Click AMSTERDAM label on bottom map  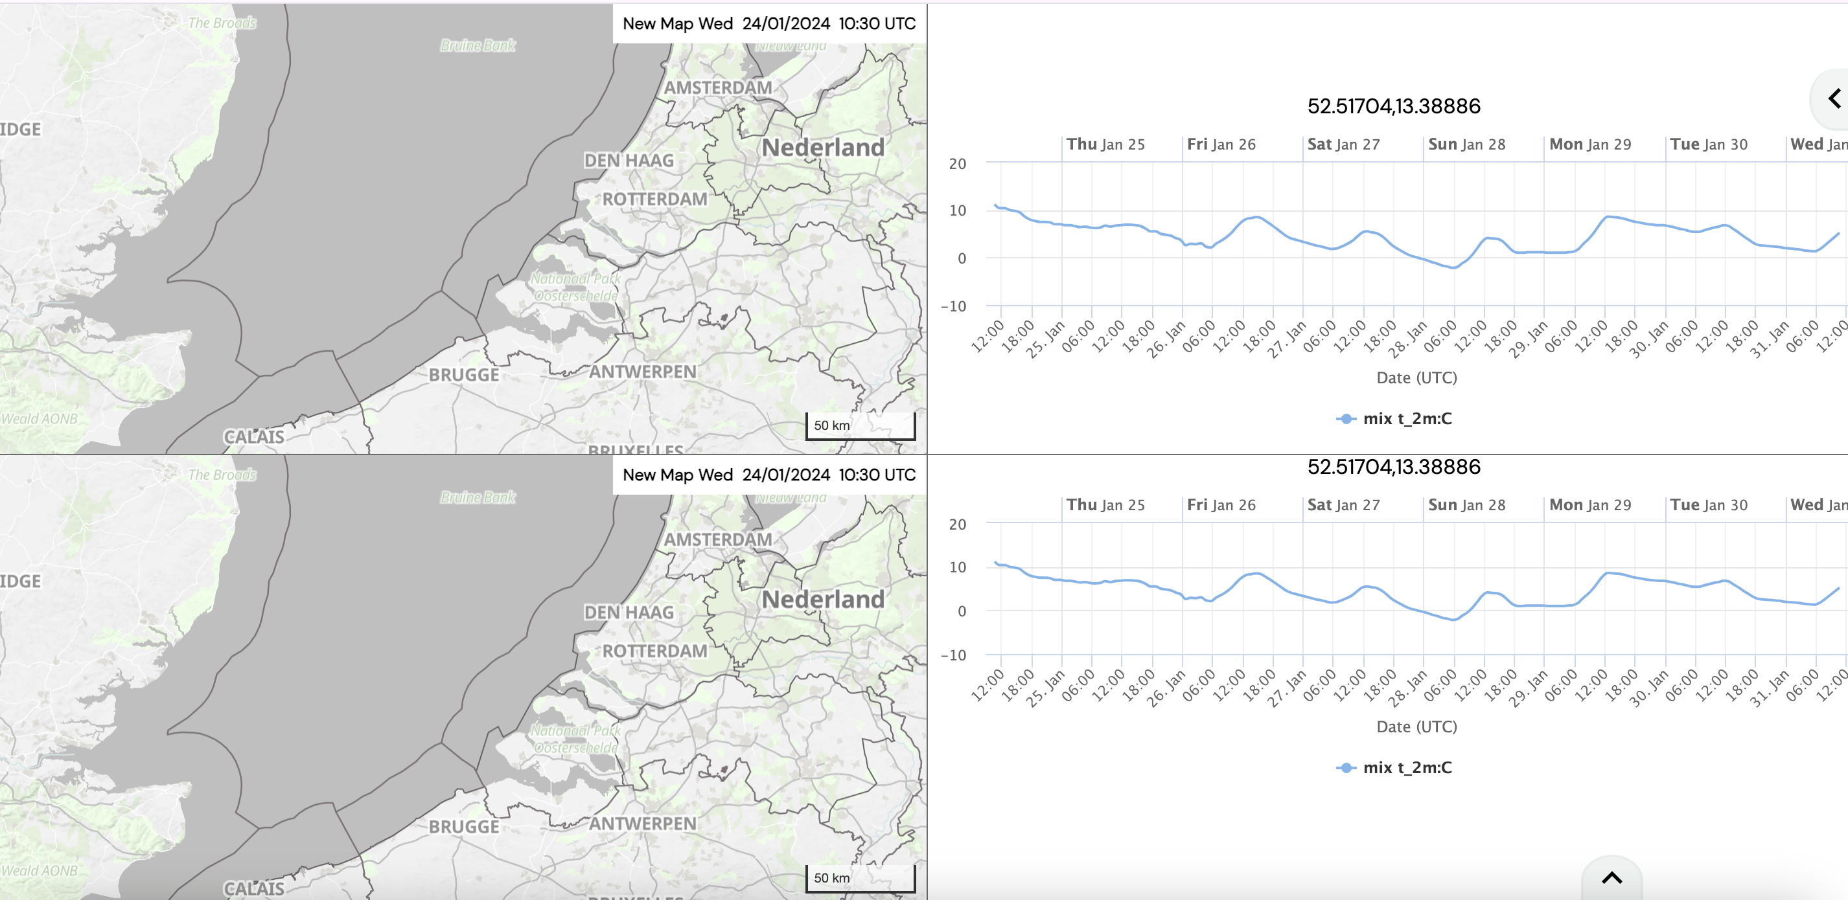pyautogui.click(x=718, y=539)
